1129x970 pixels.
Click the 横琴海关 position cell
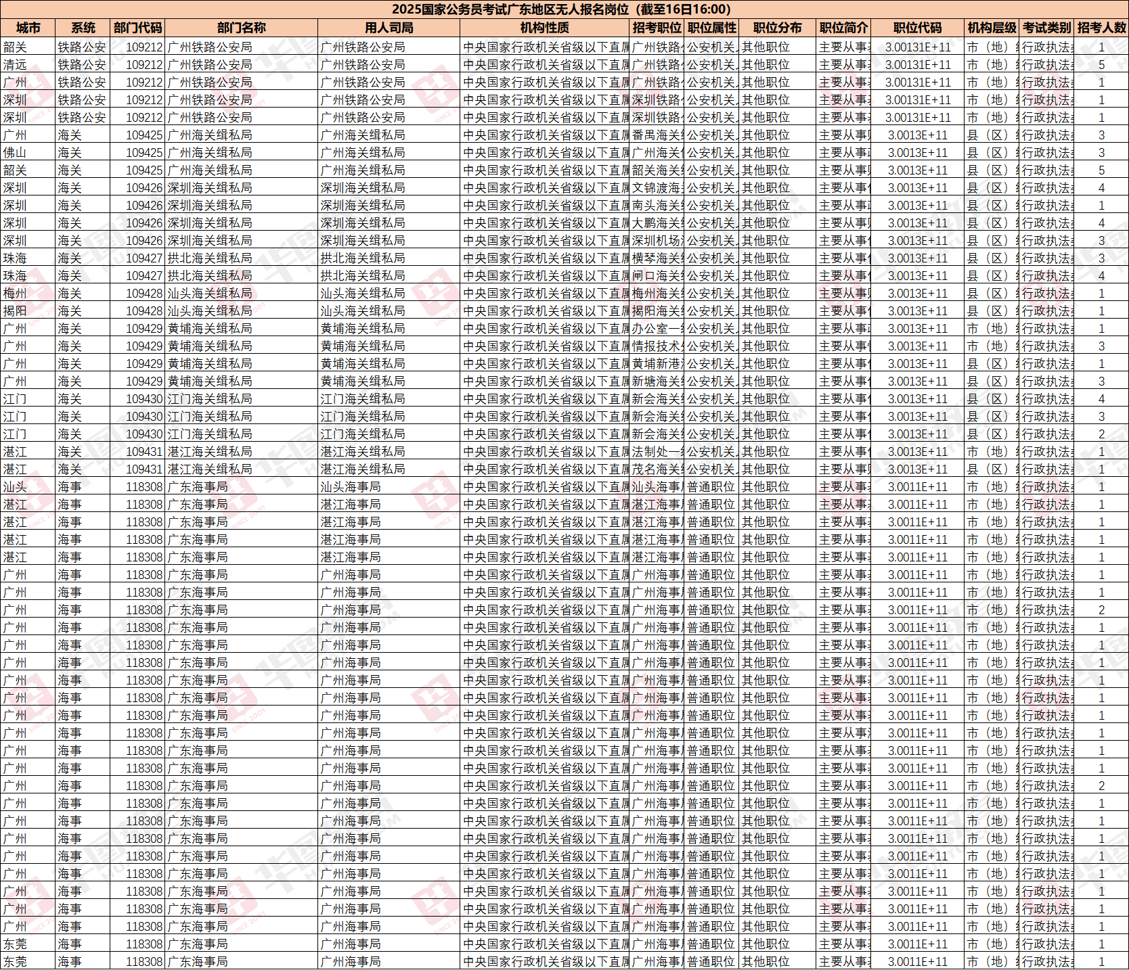pyautogui.click(x=657, y=258)
